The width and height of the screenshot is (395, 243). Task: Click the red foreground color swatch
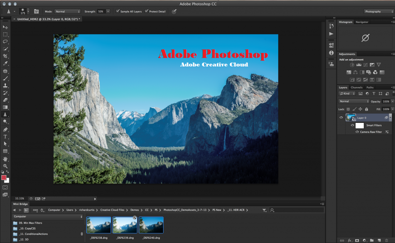click(4, 177)
